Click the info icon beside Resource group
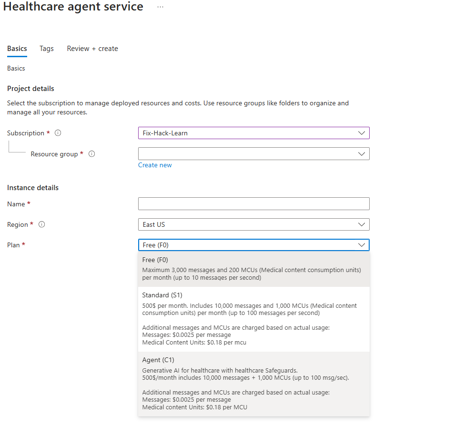Viewport: 464px width, 446px height. point(92,154)
